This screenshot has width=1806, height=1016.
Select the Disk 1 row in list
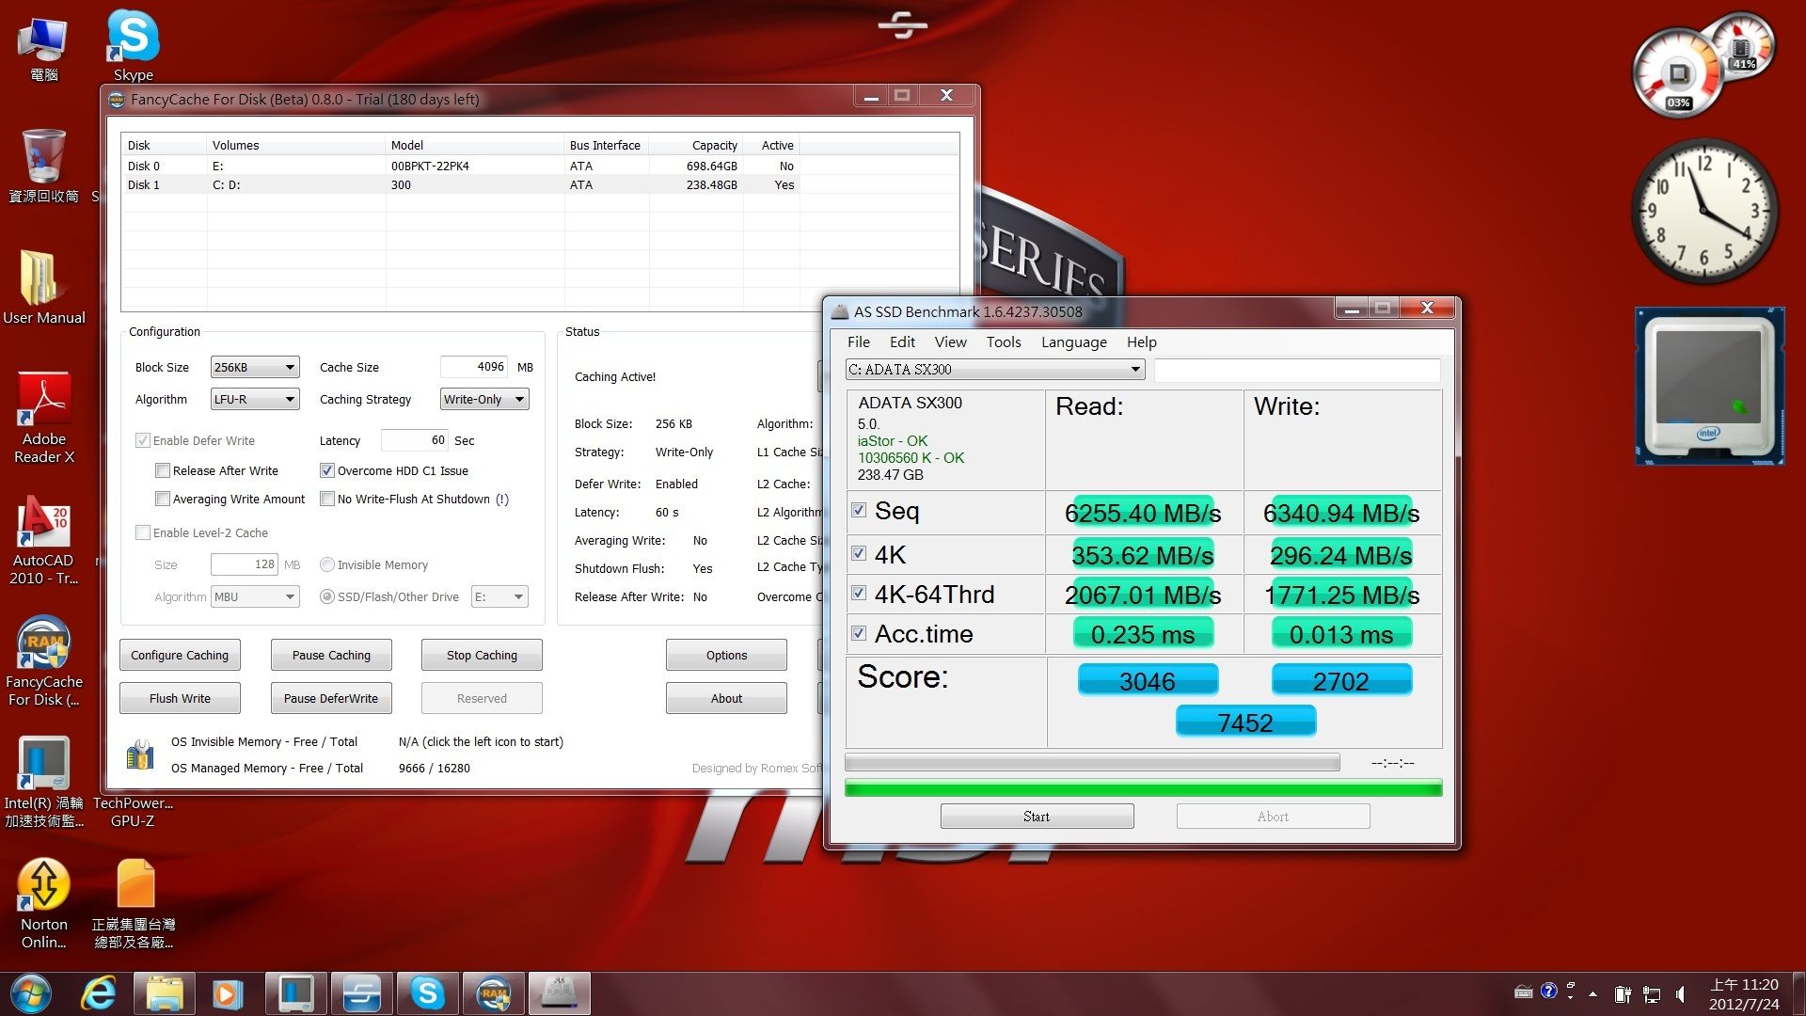click(x=540, y=184)
